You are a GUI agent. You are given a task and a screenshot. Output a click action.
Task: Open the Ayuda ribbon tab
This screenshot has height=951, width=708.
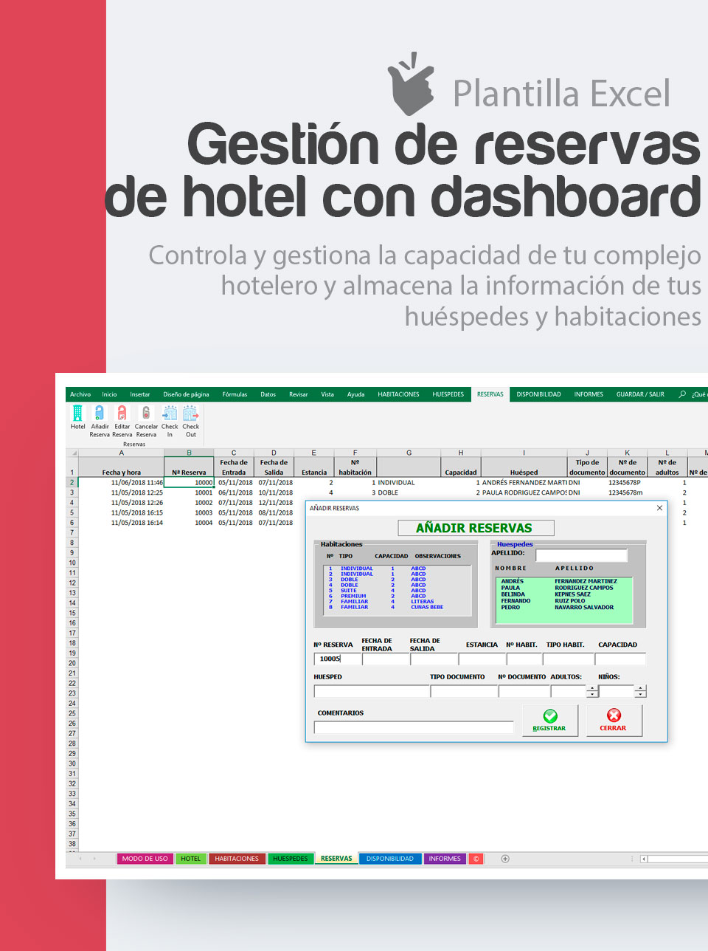click(355, 394)
